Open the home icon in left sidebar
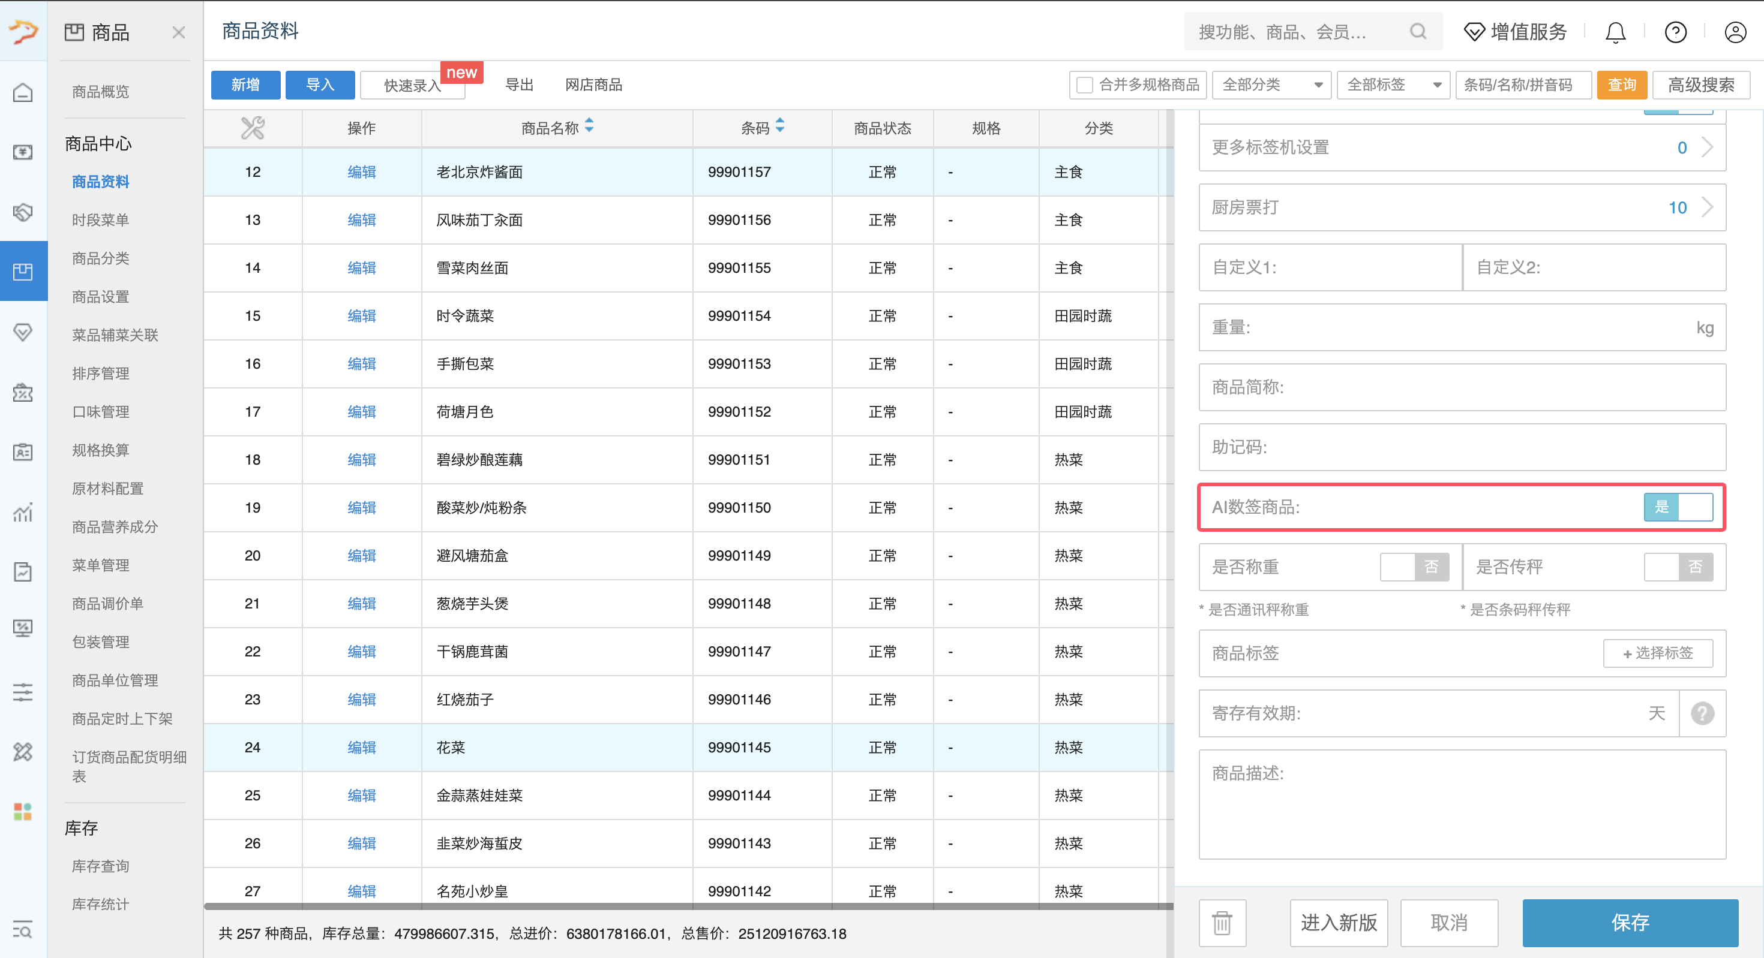 tap(23, 92)
